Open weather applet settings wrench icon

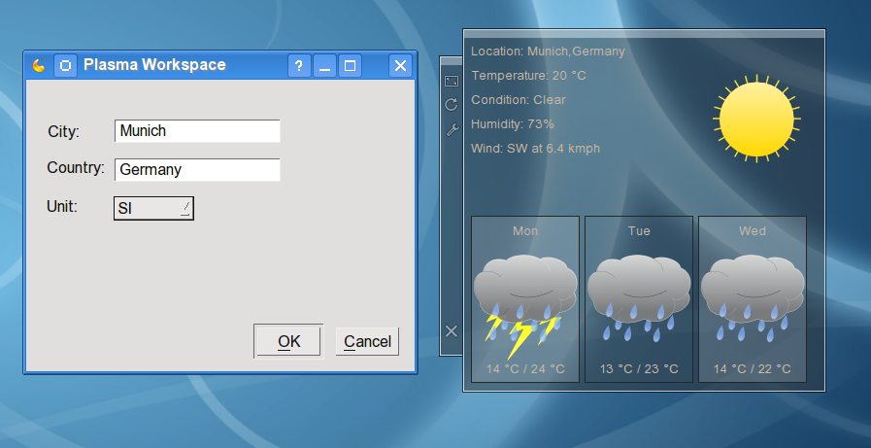click(452, 129)
